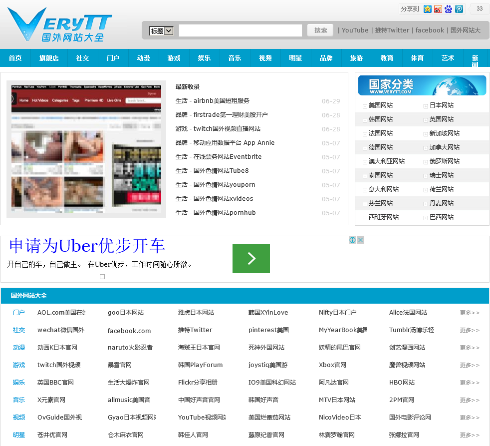Open the 艺术 nav tab
Screen dimensions: 490x446
[x=448, y=58]
